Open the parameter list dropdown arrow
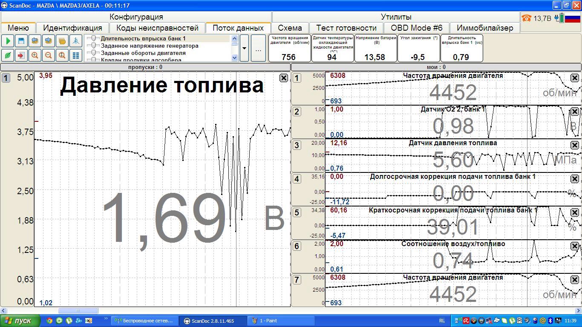 pos(244,48)
